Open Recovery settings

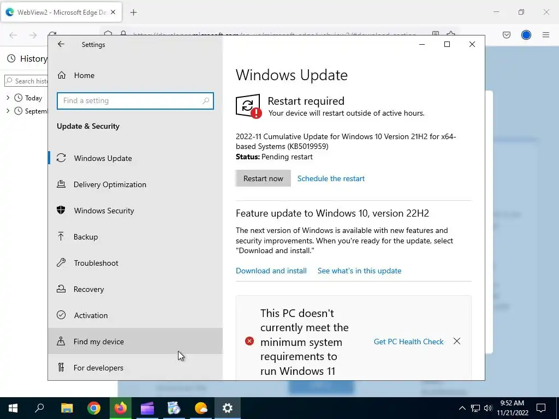pos(135,289)
